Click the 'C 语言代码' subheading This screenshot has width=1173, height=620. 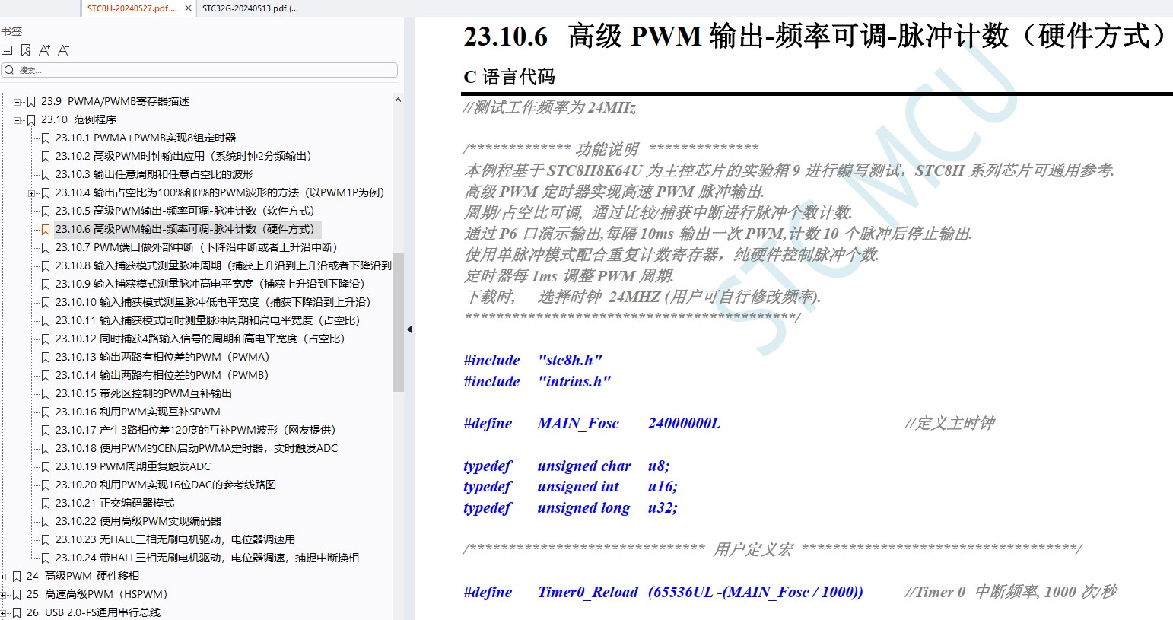tap(509, 77)
